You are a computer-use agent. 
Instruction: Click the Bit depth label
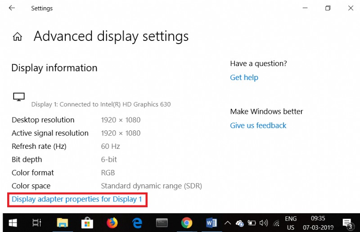[27, 160]
